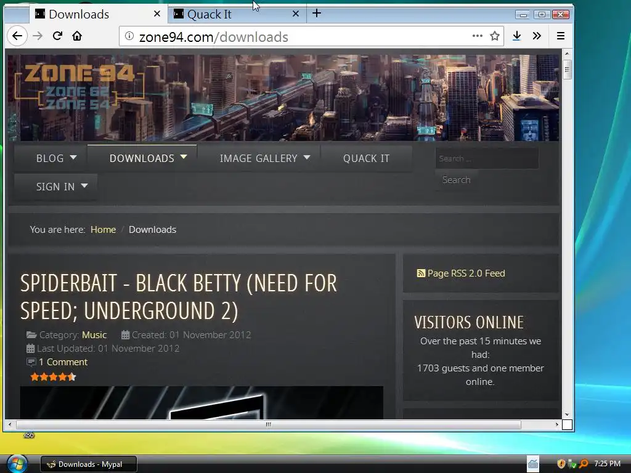Click the Last Updated: 01 November 2012 text
Screen dimensions: 631x473
[108, 349]
